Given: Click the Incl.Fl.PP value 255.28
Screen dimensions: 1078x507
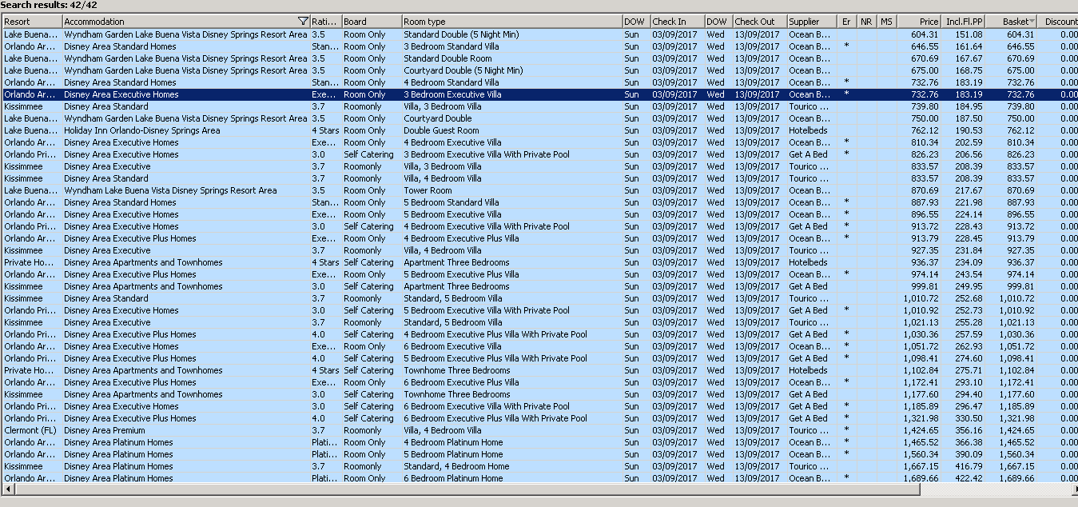Looking at the screenshot, I should click(x=970, y=322).
